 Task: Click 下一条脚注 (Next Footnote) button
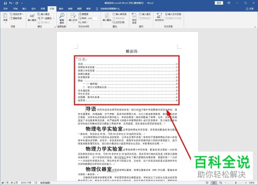[x=45, y=18]
